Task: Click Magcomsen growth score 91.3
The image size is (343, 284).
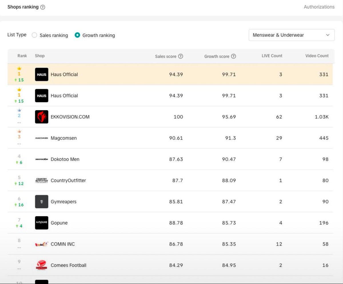Action: click(230, 138)
